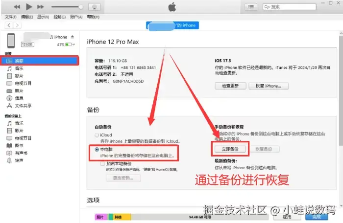343x223 pixels.
Task: Click the 更改密码... button
Action: (x=123, y=178)
